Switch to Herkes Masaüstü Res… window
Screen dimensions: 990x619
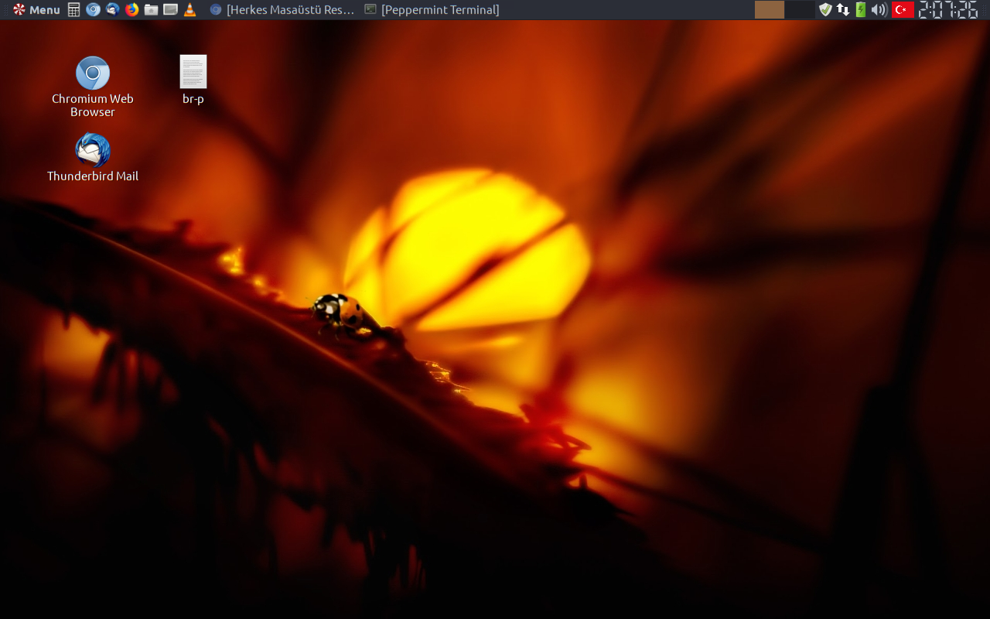pyautogui.click(x=282, y=9)
